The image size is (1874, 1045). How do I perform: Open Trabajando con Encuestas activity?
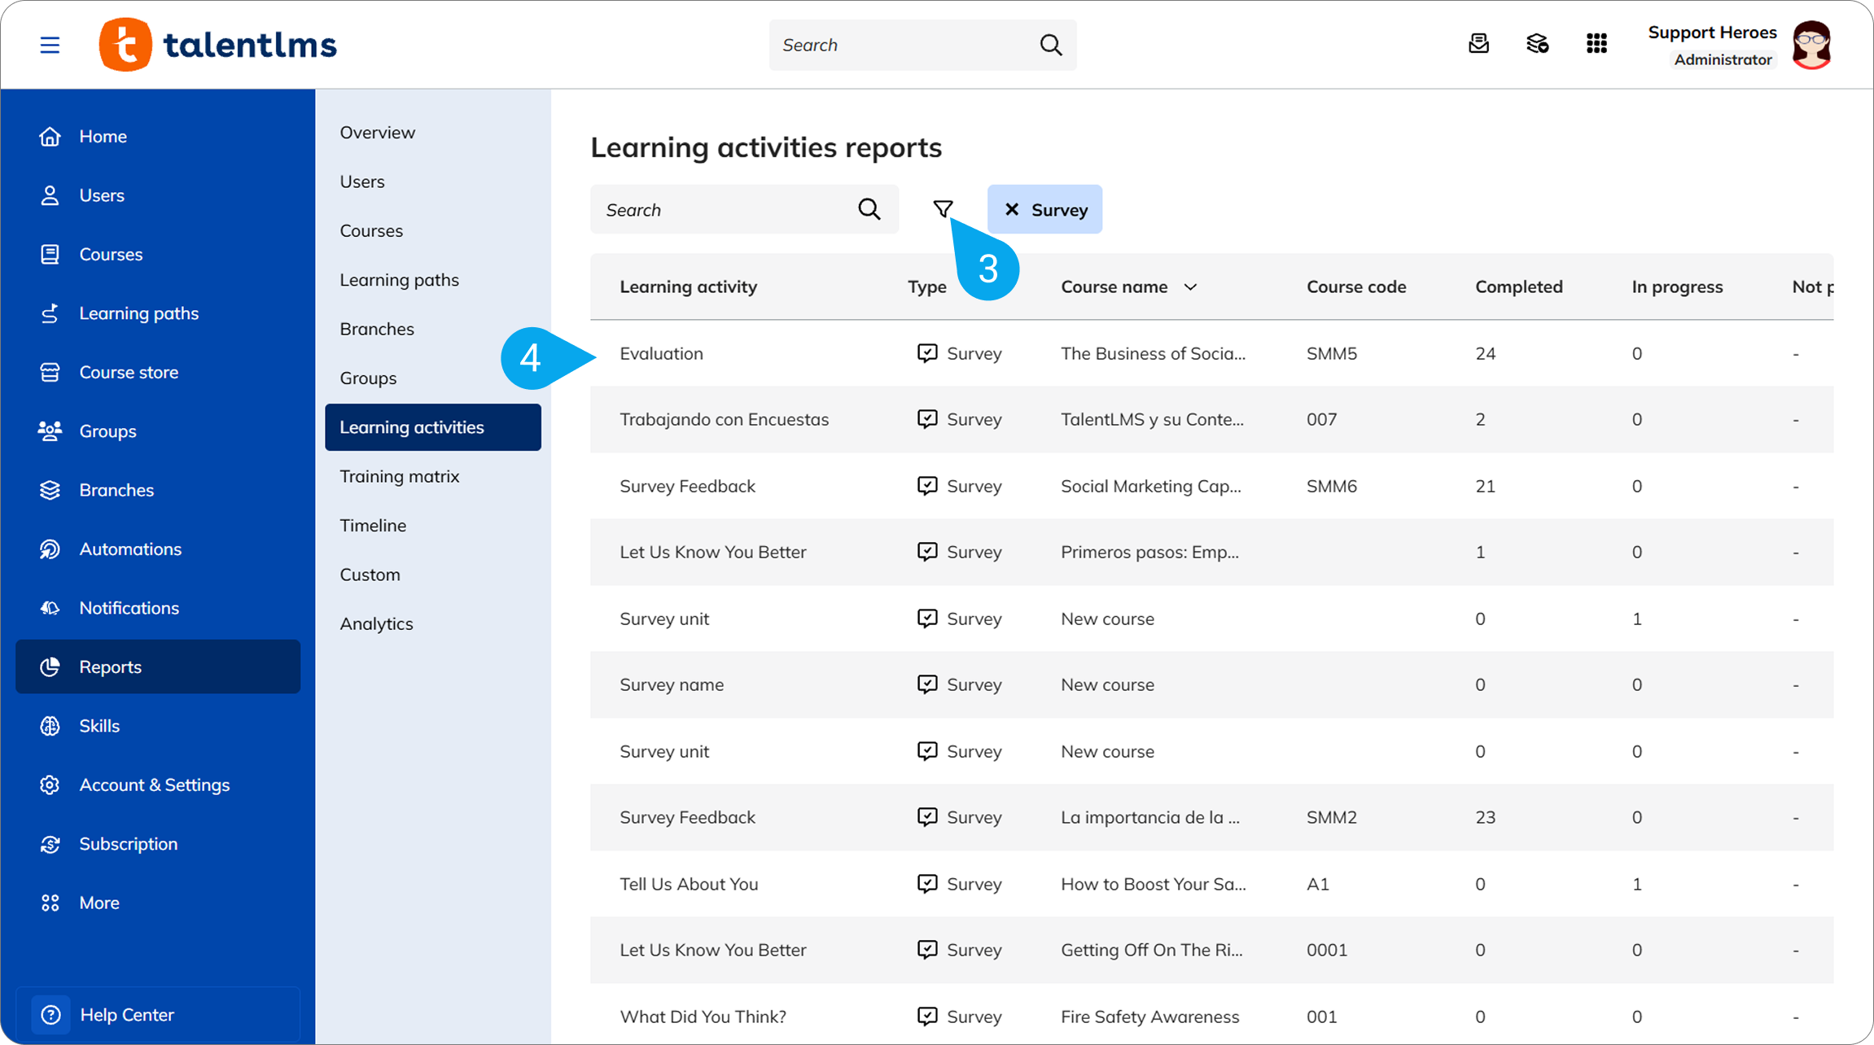coord(724,419)
